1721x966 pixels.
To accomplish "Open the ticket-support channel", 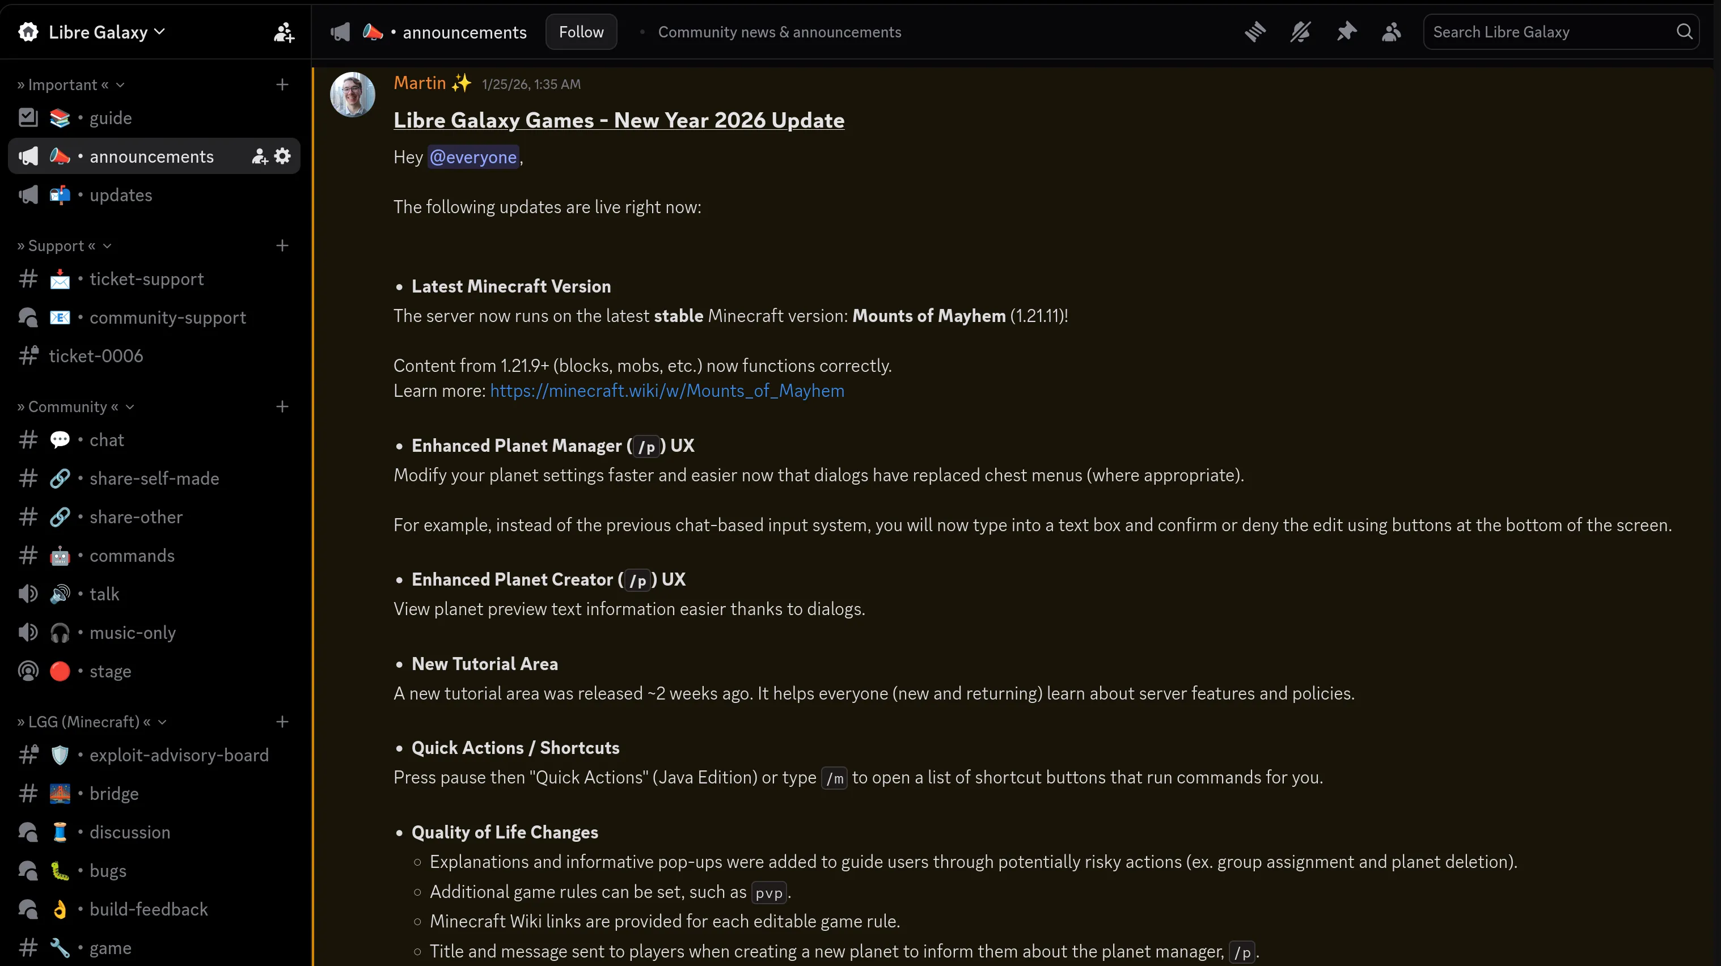I will [x=154, y=278].
